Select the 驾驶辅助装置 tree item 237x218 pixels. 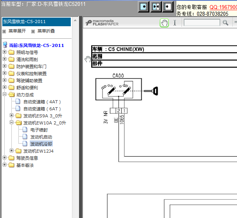pos(29,81)
